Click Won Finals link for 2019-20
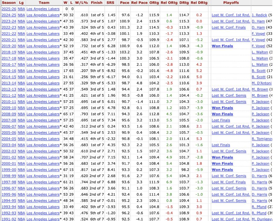 [x=222, y=46]
